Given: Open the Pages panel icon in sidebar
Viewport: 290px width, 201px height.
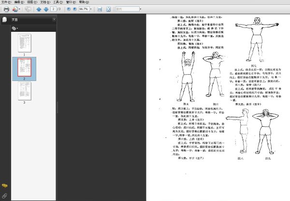Looking at the screenshot, I should [4, 19].
